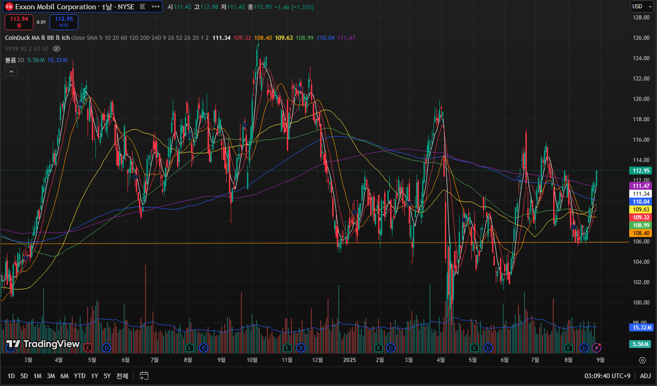Select the 1Y time range

point(95,376)
